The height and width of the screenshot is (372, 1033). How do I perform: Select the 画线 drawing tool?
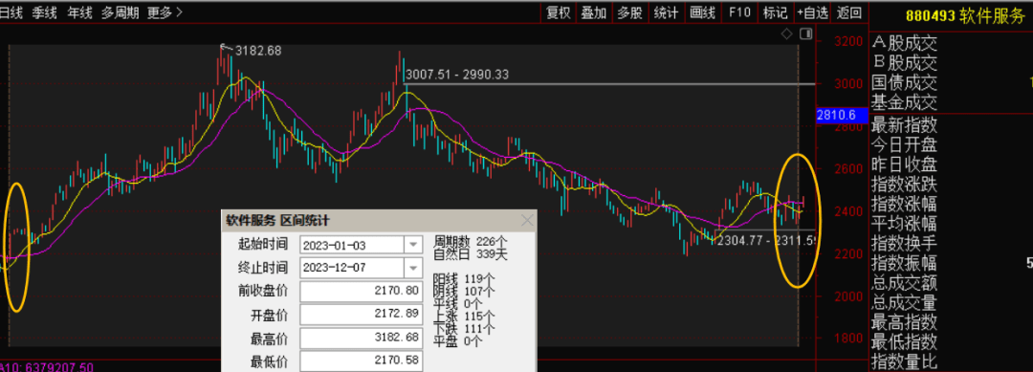(702, 11)
